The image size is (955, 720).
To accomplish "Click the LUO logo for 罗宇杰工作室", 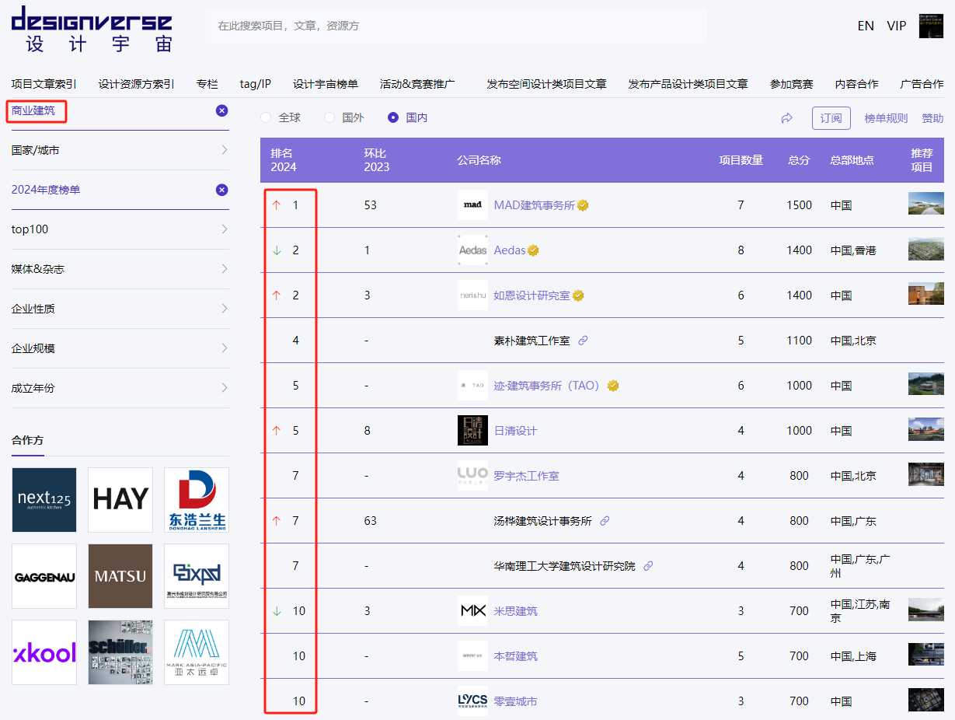I will 472,476.
